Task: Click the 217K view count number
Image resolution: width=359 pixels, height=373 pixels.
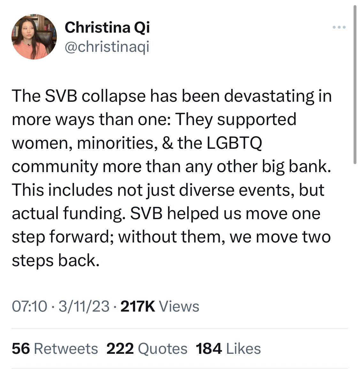Action: click(138, 306)
